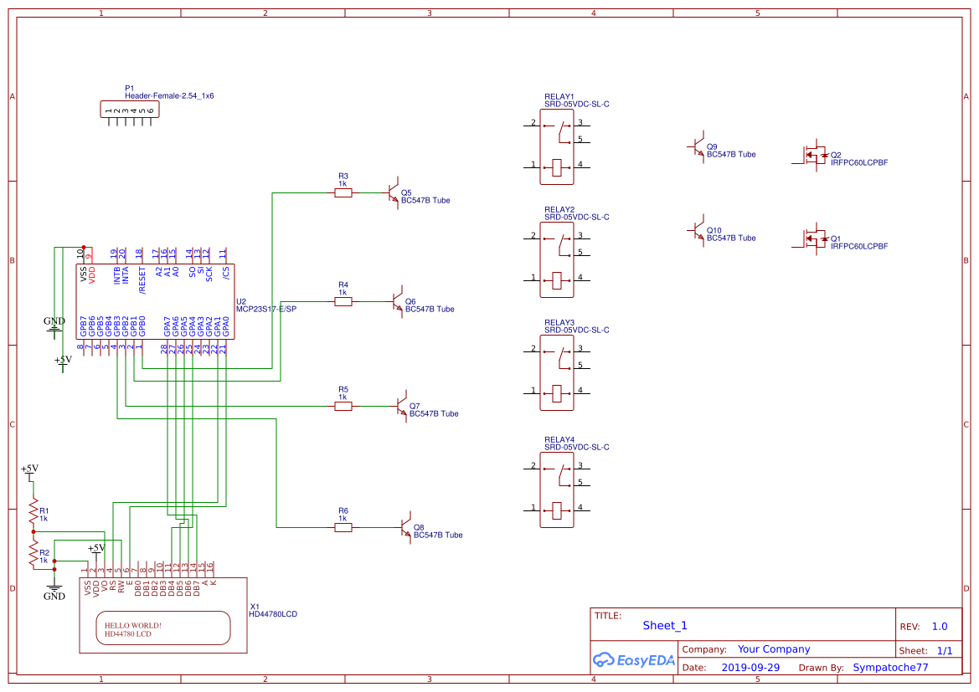Click the R3 1k resistor symbol
Image resolution: width=979 pixels, height=692 pixels.
(x=343, y=192)
